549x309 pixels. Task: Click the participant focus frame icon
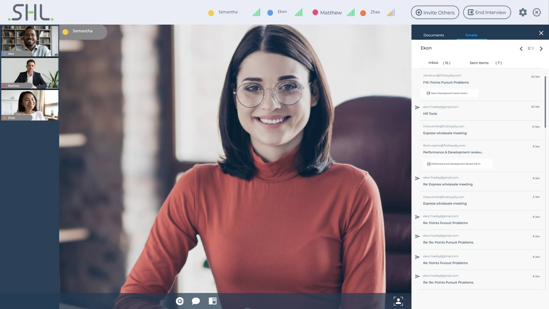coord(398,301)
